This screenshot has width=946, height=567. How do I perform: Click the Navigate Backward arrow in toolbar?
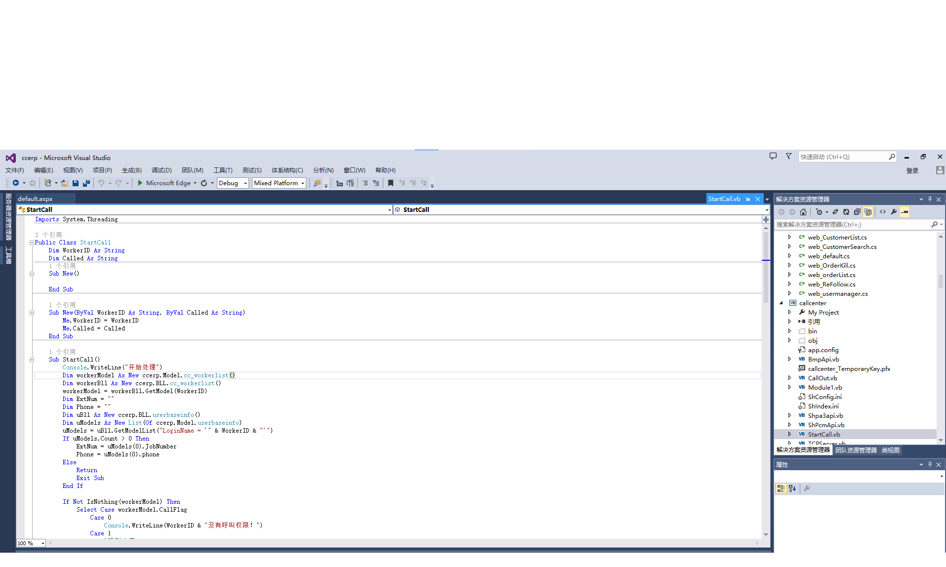point(16,183)
